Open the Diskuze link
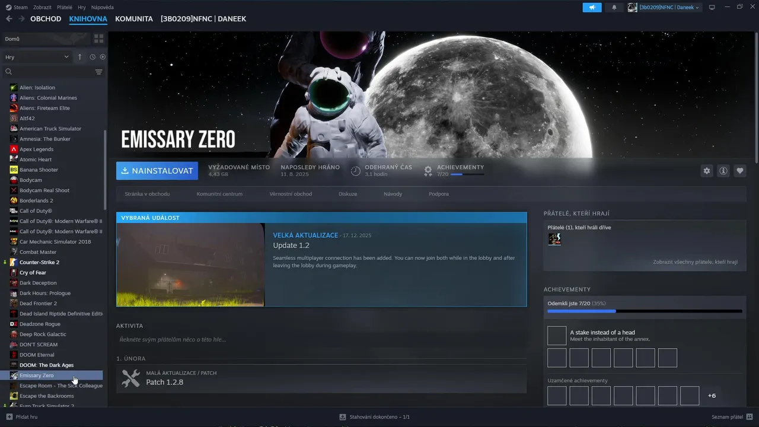 coord(348,194)
